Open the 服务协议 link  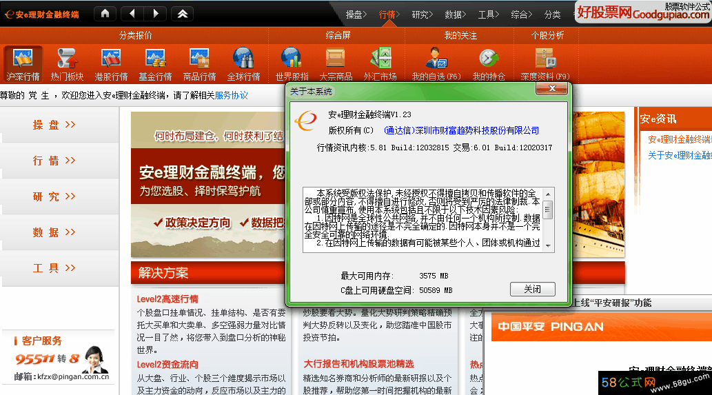click(x=231, y=95)
